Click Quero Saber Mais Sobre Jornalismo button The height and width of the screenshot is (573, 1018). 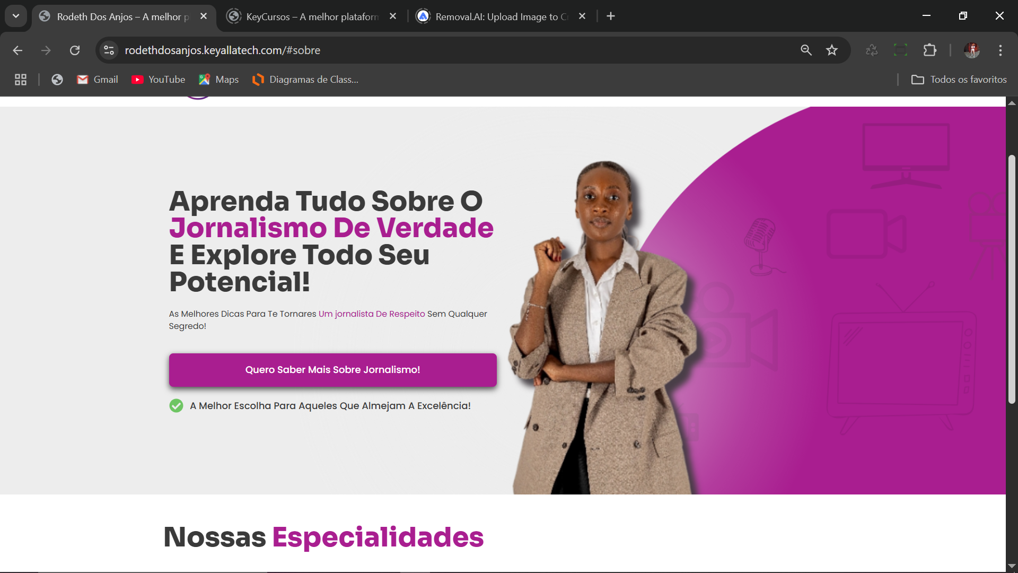(333, 370)
